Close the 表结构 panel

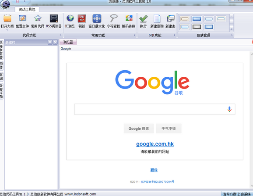(55, 43)
